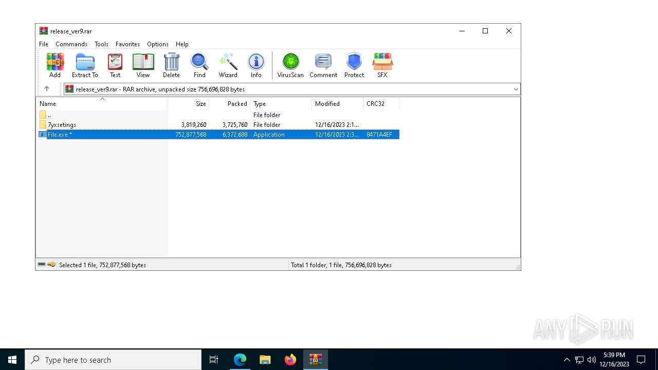Screen dimensions: 658x370
Task: Sort by Packed column header
Action: 230,104
